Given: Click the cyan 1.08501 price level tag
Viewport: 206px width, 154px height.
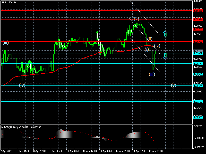Looking at the screenshot, I should 198,74.
